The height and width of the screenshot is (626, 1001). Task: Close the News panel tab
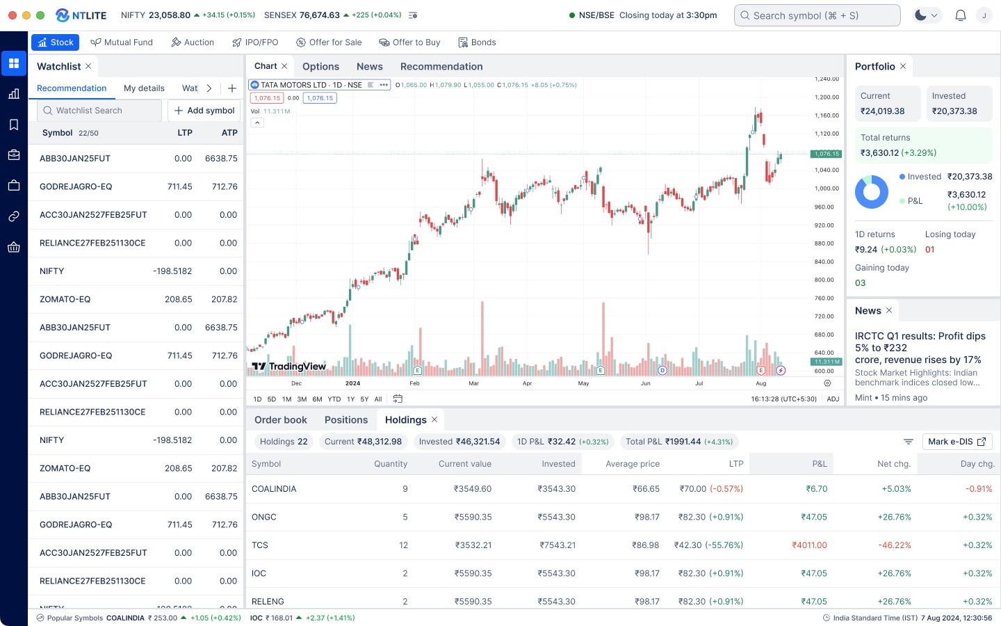(x=889, y=310)
